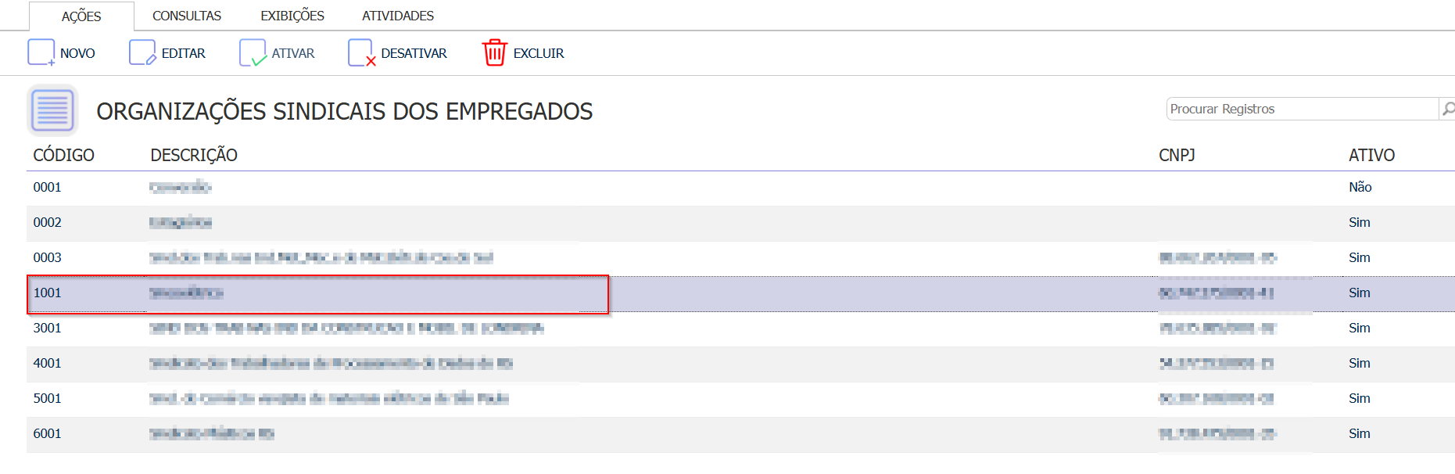Focus the Procurar Registros search field
The width and height of the screenshot is (1455, 474).
(x=1301, y=109)
